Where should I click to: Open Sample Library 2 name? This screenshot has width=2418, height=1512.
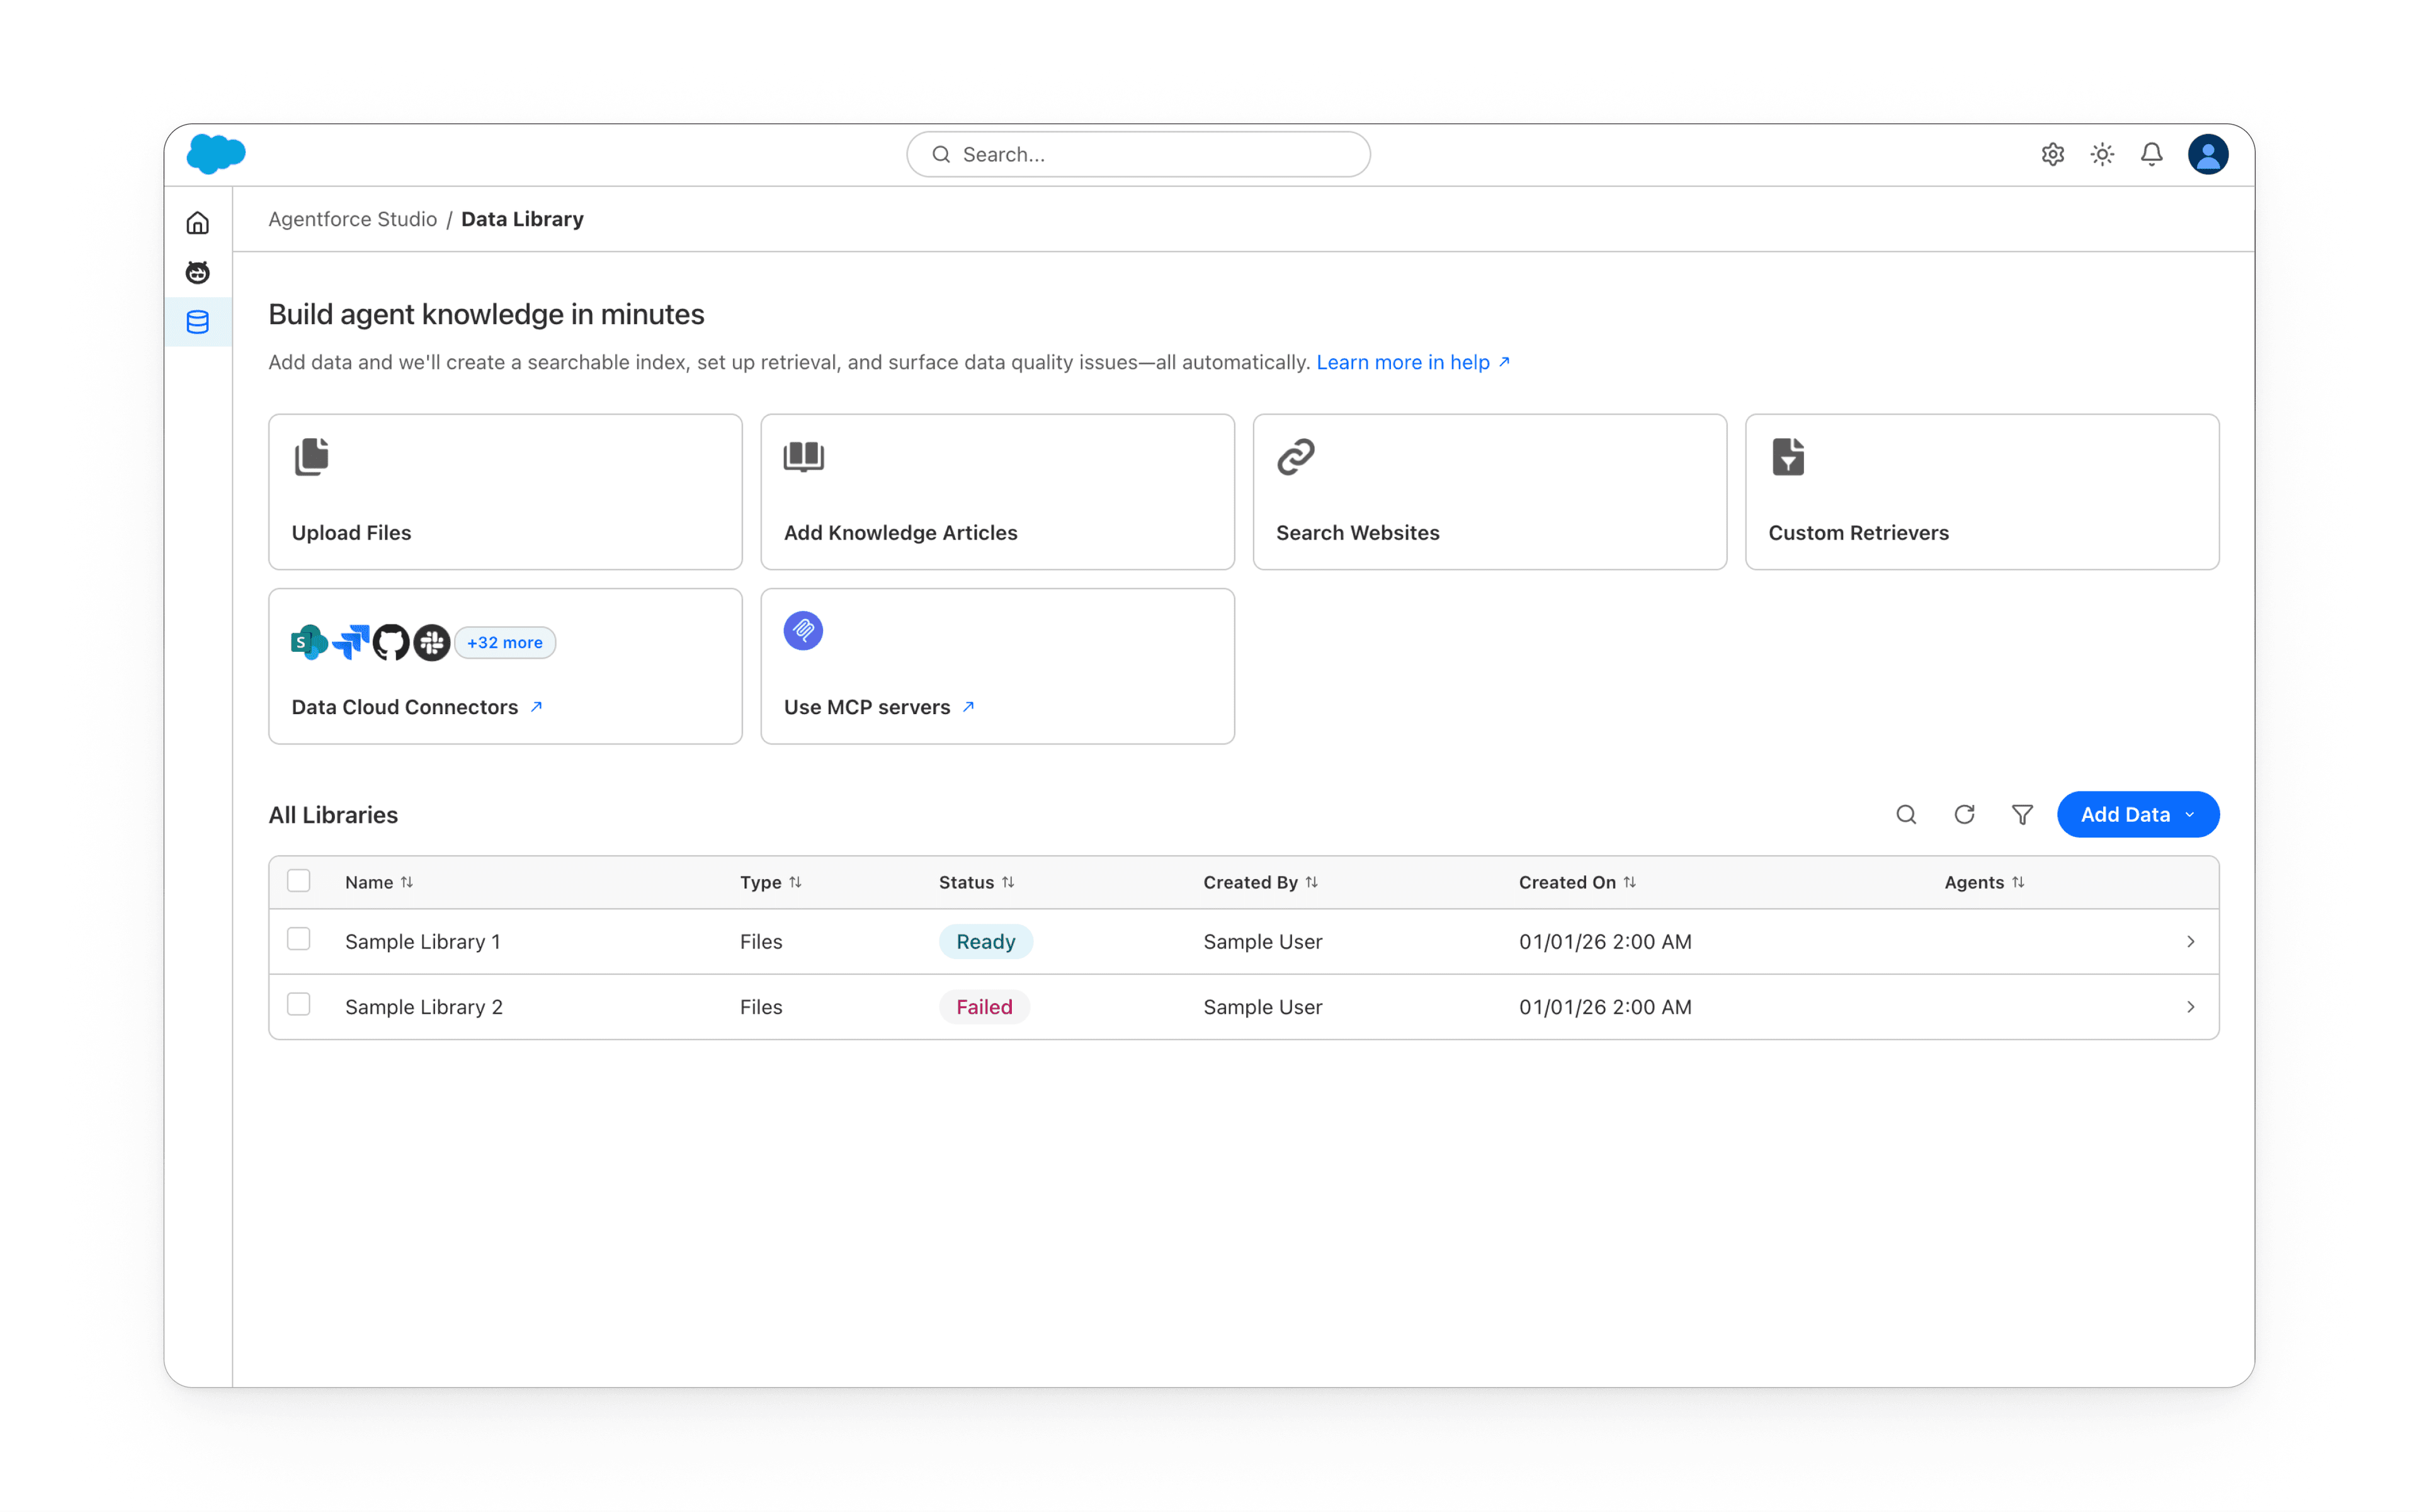[424, 1007]
